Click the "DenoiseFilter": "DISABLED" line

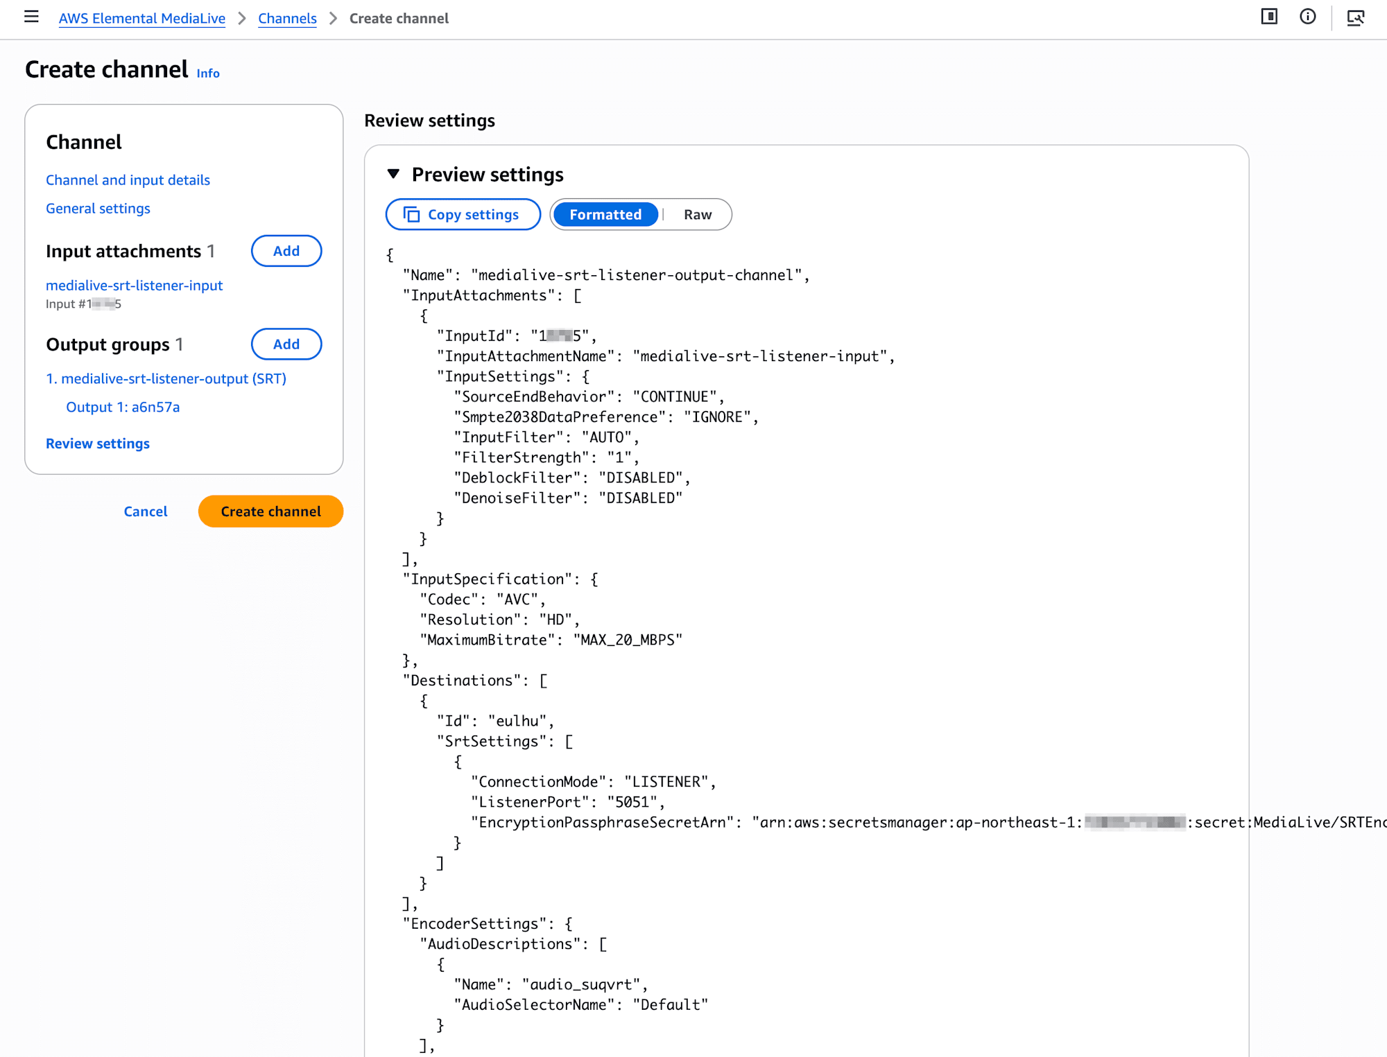(x=568, y=498)
